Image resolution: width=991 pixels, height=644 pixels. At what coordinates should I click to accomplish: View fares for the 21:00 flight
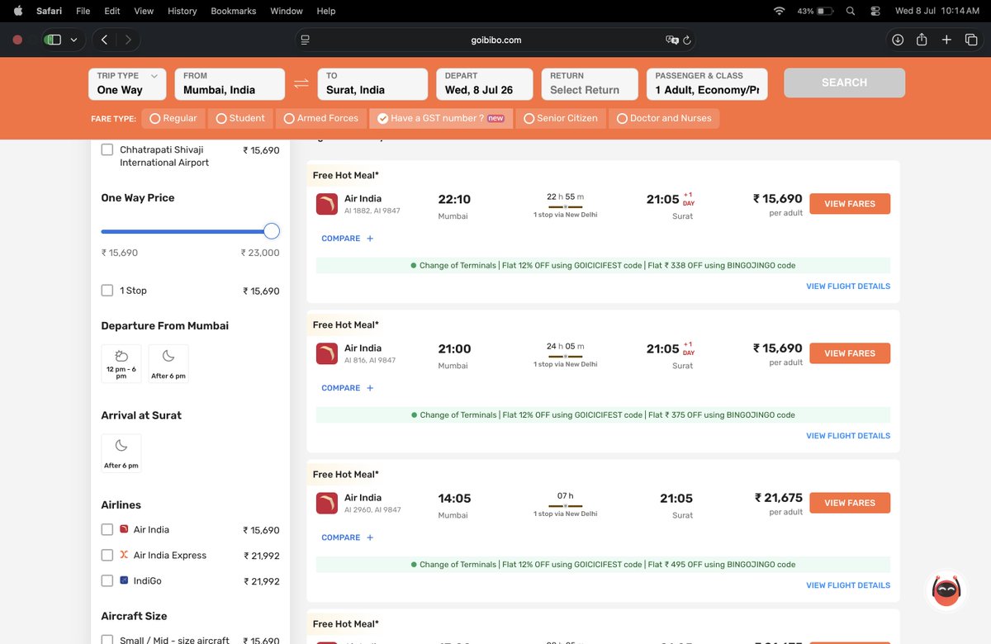[x=850, y=353]
